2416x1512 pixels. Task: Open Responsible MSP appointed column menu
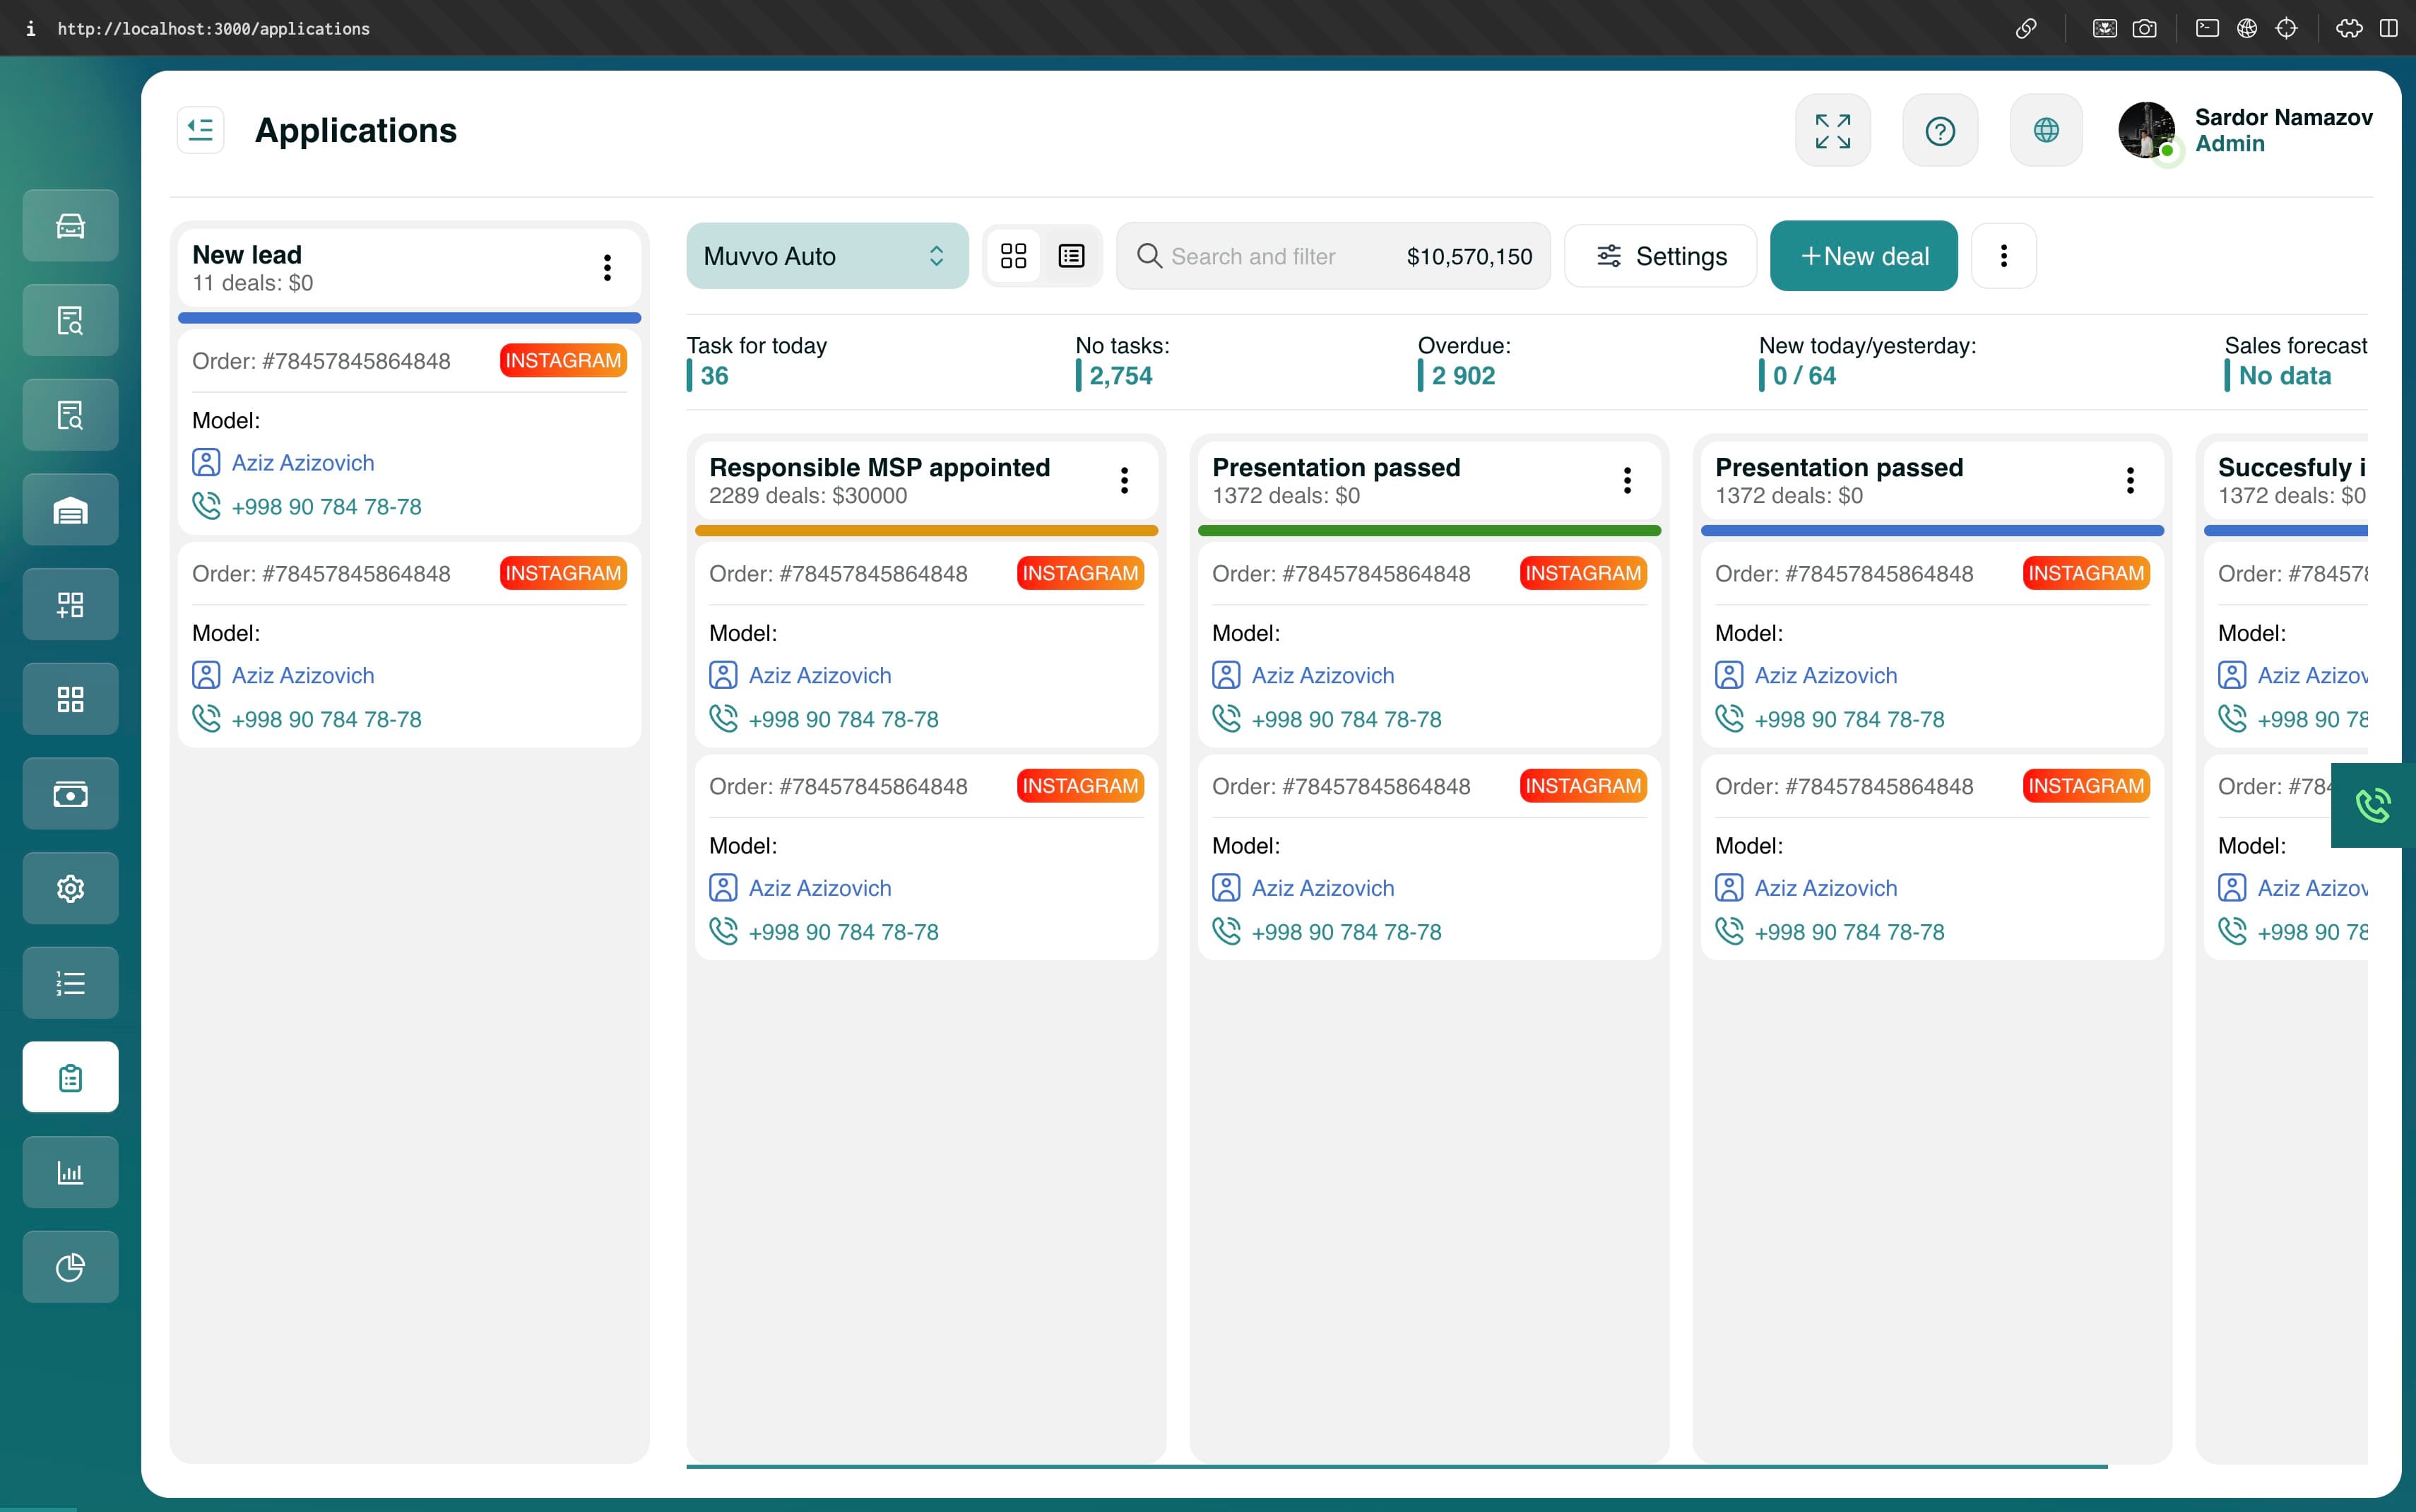pos(1123,480)
